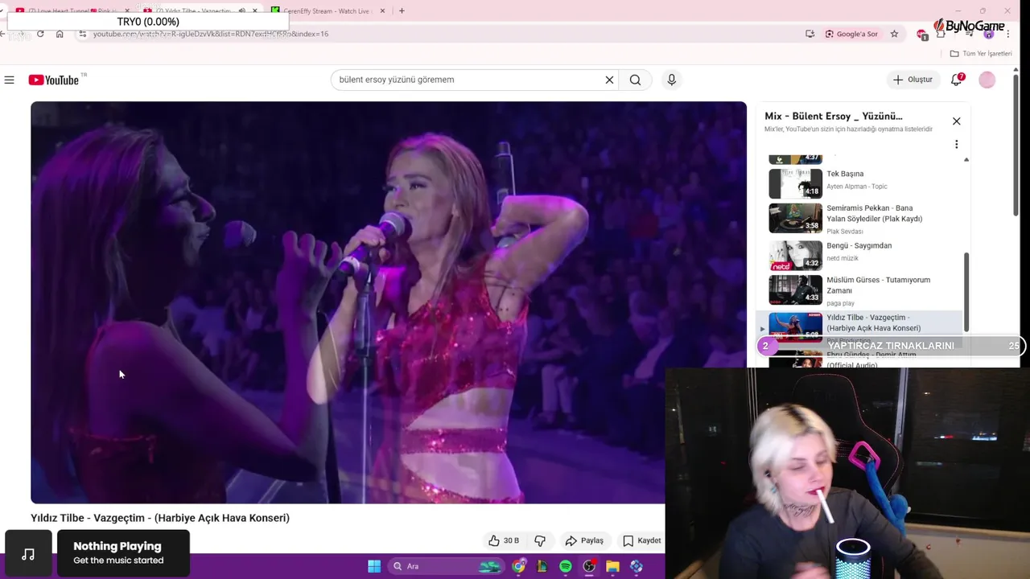Open the Tüm Yer İşaretleri bookmarks folder

click(981, 53)
